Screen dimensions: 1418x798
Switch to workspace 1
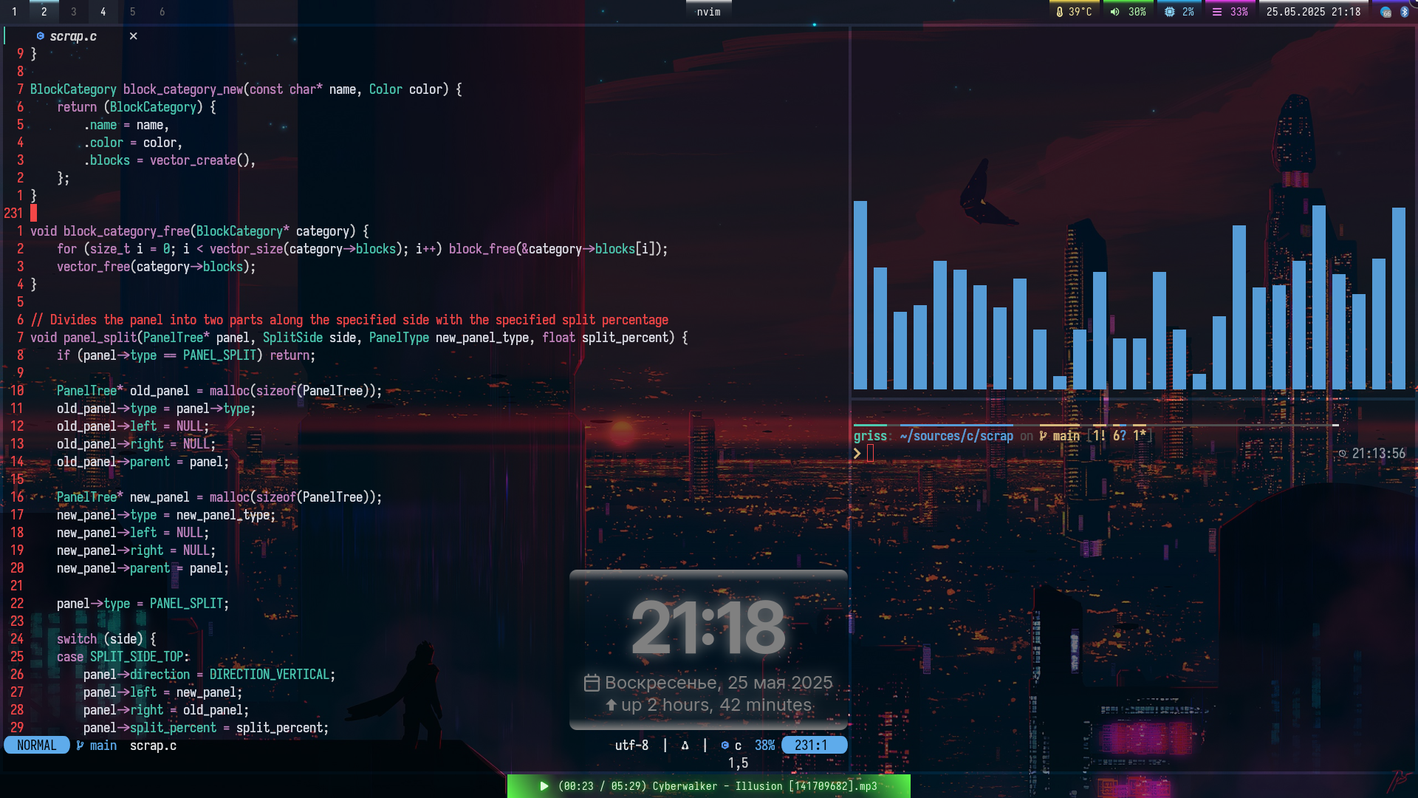14,12
